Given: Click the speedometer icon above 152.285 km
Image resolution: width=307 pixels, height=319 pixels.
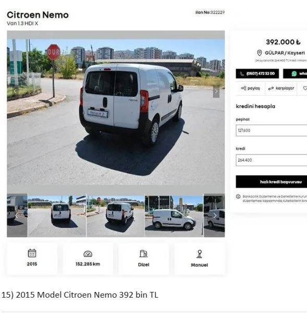Looking at the screenshot, I should 88,254.
